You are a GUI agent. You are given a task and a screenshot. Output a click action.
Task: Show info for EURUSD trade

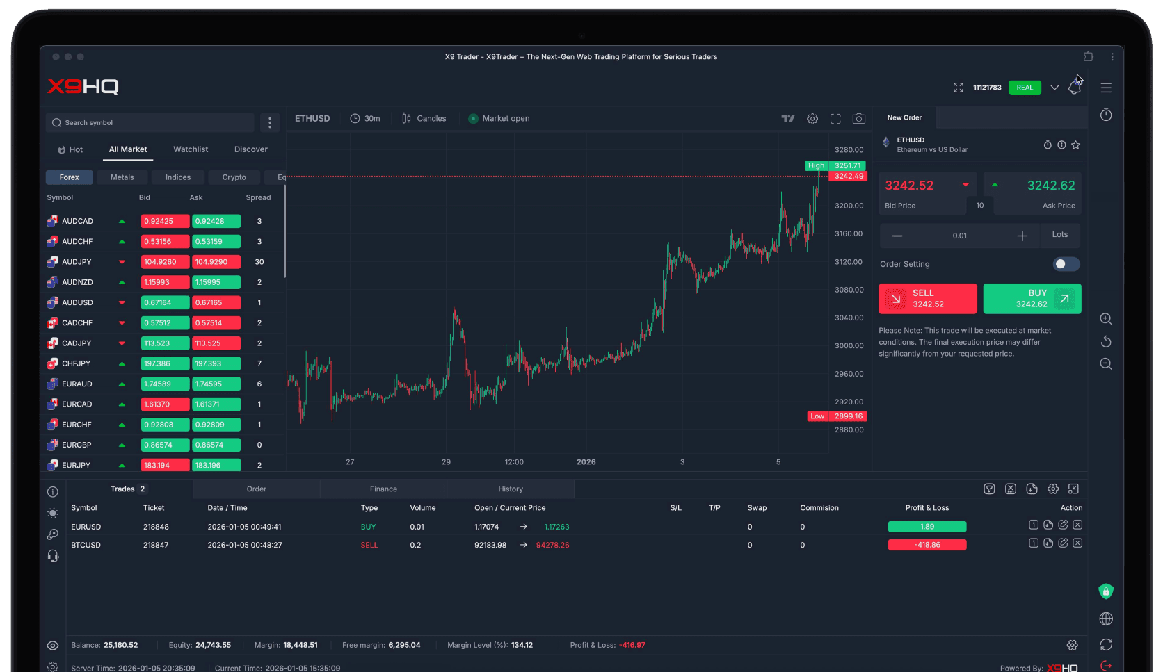click(1034, 525)
